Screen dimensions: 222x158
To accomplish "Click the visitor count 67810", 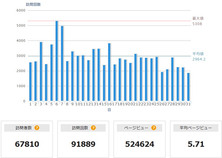I will point(27,144).
